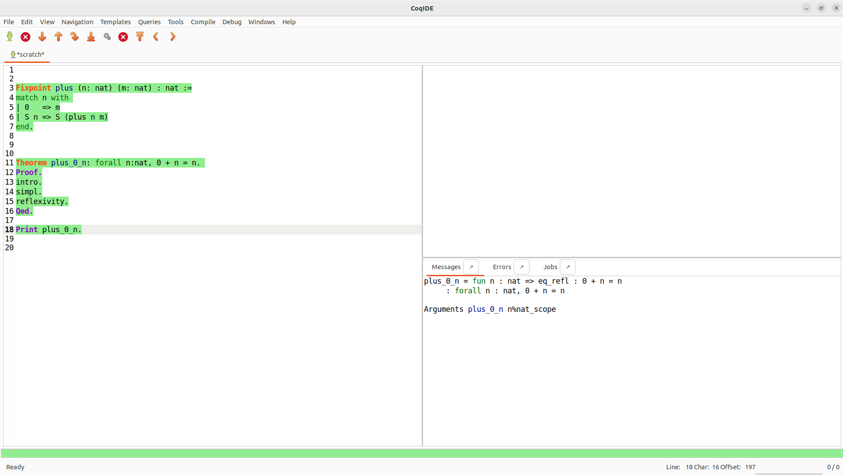The width and height of the screenshot is (843, 475).
Task: Click the Previous left chevron icon
Action: pyautogui.click(x=156, y=37)
